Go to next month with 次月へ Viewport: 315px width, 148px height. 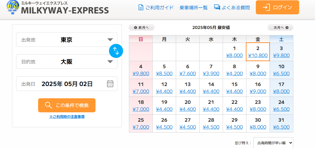click(280, 27)
